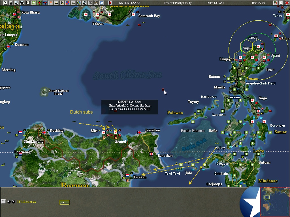Image resolution: width=290 pixels, height=217 pixels.
Task: Click the two stacked ships toolbar icon
Action: [x=62, y=3]
